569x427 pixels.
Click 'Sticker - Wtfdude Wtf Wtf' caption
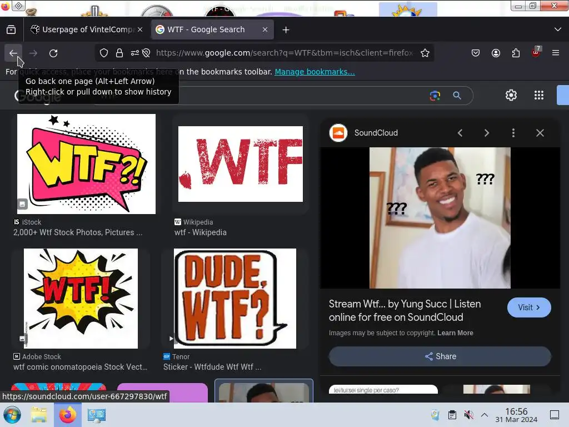pos(212,367)
